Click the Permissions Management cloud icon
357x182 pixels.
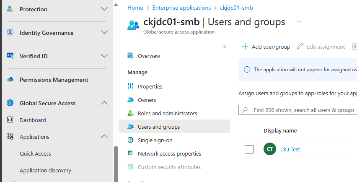point(10,80)
